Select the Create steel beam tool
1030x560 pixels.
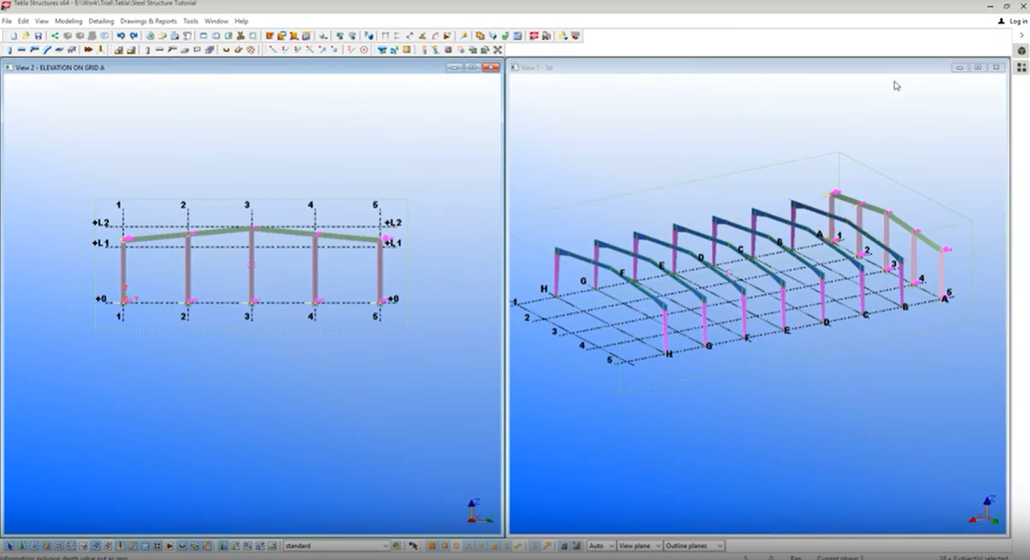pyautogui.click(x=22, y=50)
